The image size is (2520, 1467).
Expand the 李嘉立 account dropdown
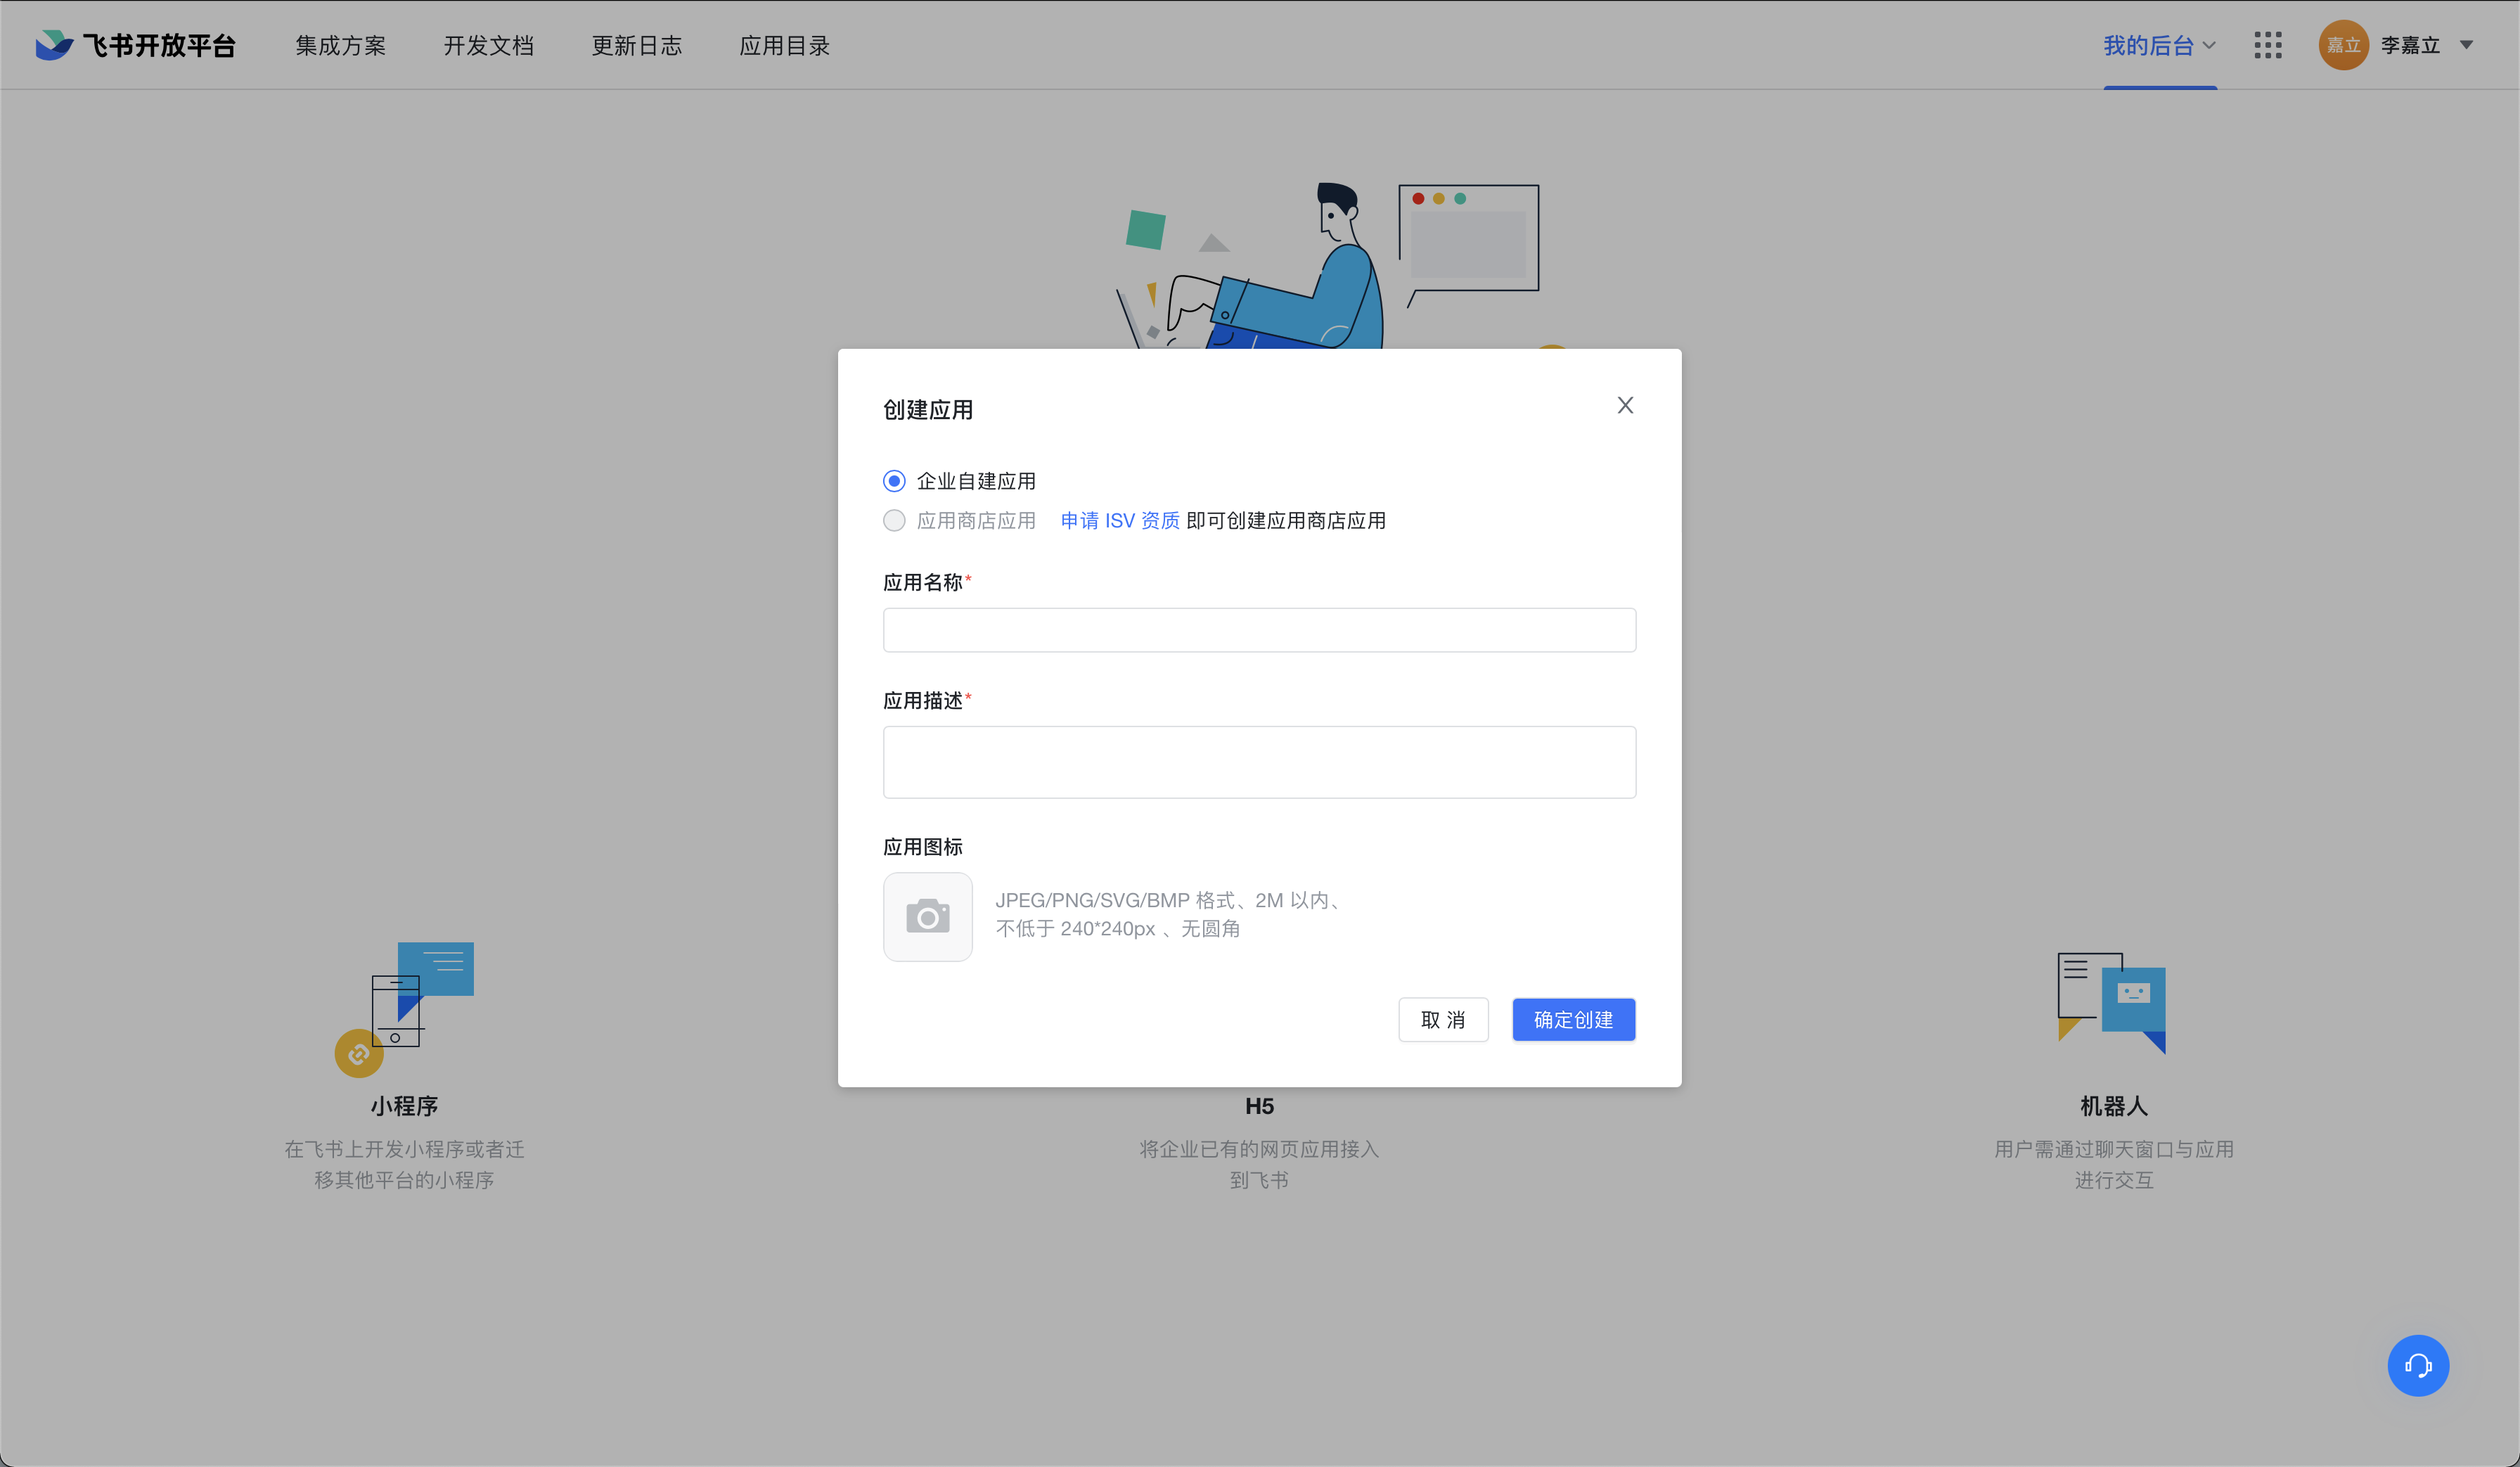click(2468, 45)
